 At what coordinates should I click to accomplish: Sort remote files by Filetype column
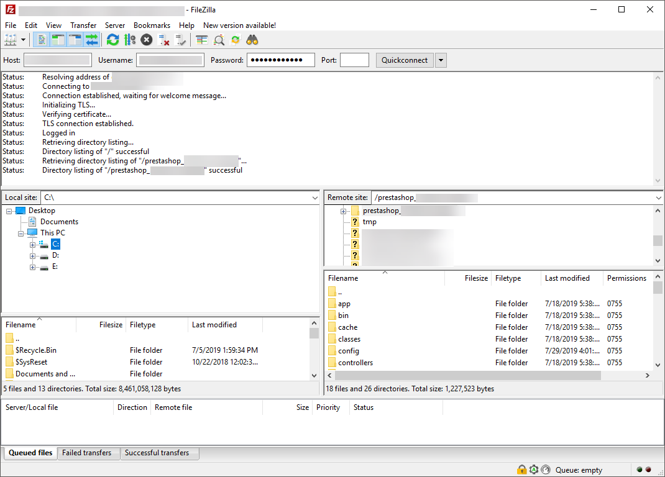(516, 278)
